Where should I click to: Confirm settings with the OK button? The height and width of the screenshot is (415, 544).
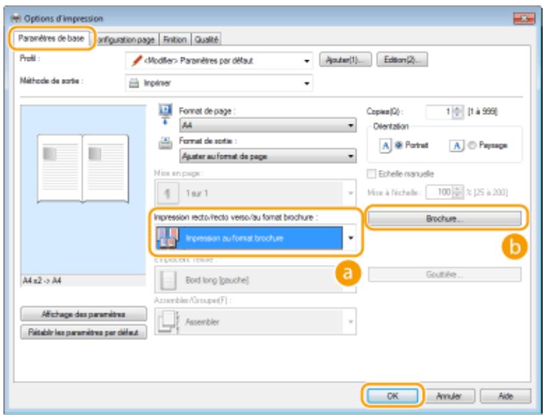point(393,396)
